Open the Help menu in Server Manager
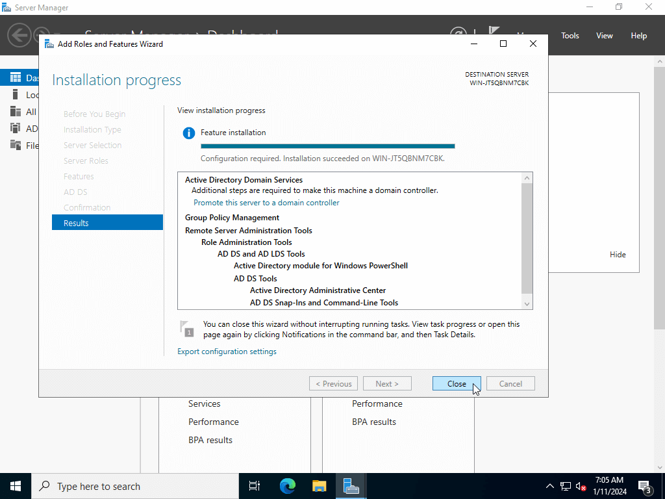Screen dimensions: 665x499 [639, 36]
